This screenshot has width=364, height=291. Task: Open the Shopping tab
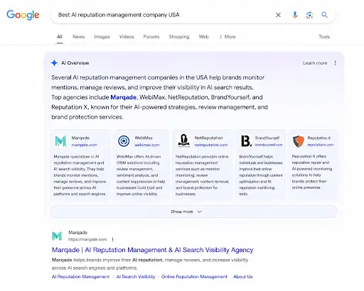(x=179, y=37)
